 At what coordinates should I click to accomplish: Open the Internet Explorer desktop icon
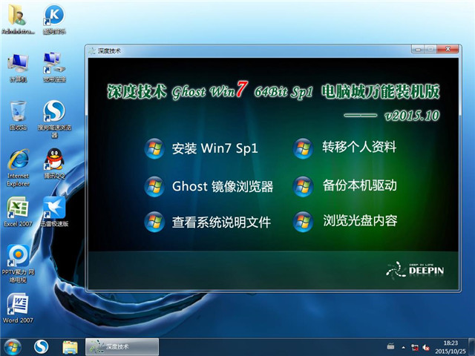tap(18, 168)
